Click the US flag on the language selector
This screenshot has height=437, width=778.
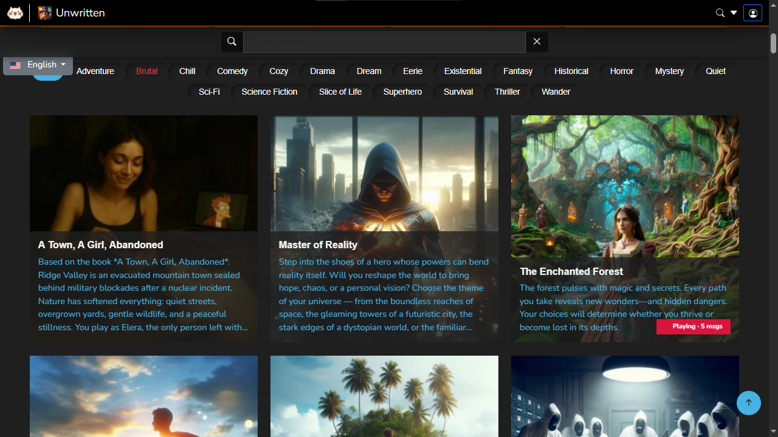[15, 65]
